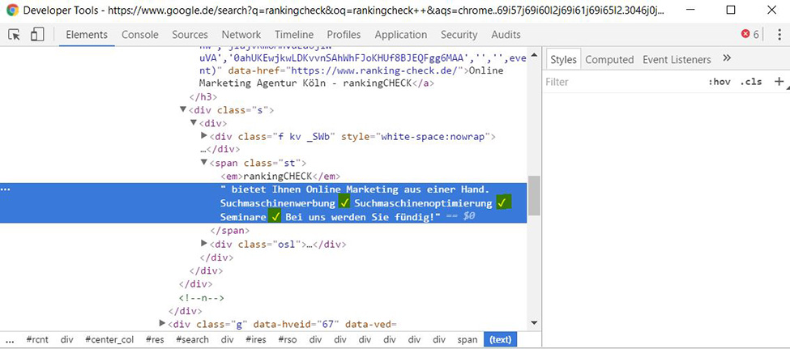Select the Styles sidebar tab
The image size is (790, 349).
pyautogui.click(x=563, y=59)
